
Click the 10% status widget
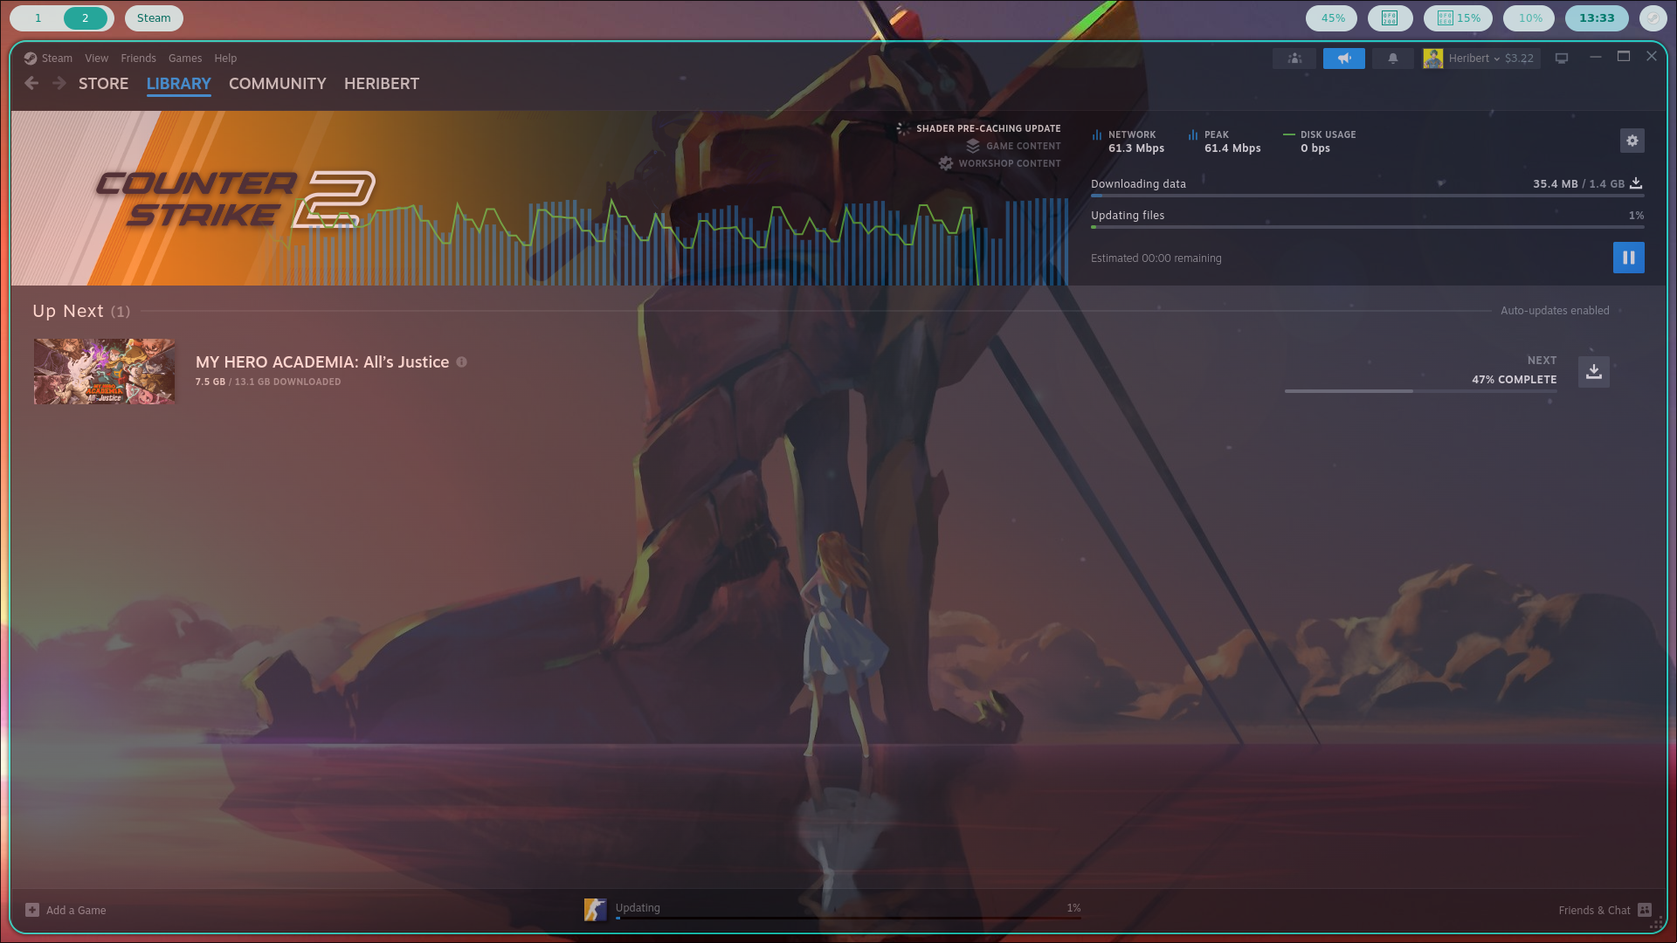tap(1529, 18)
